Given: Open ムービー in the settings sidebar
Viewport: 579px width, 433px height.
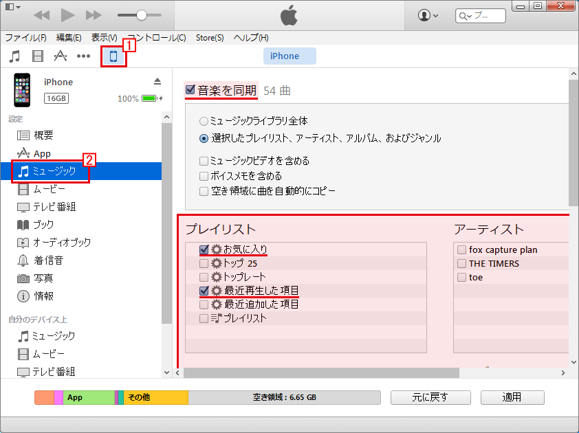Looking at the screenshot, I should [81, 189].
